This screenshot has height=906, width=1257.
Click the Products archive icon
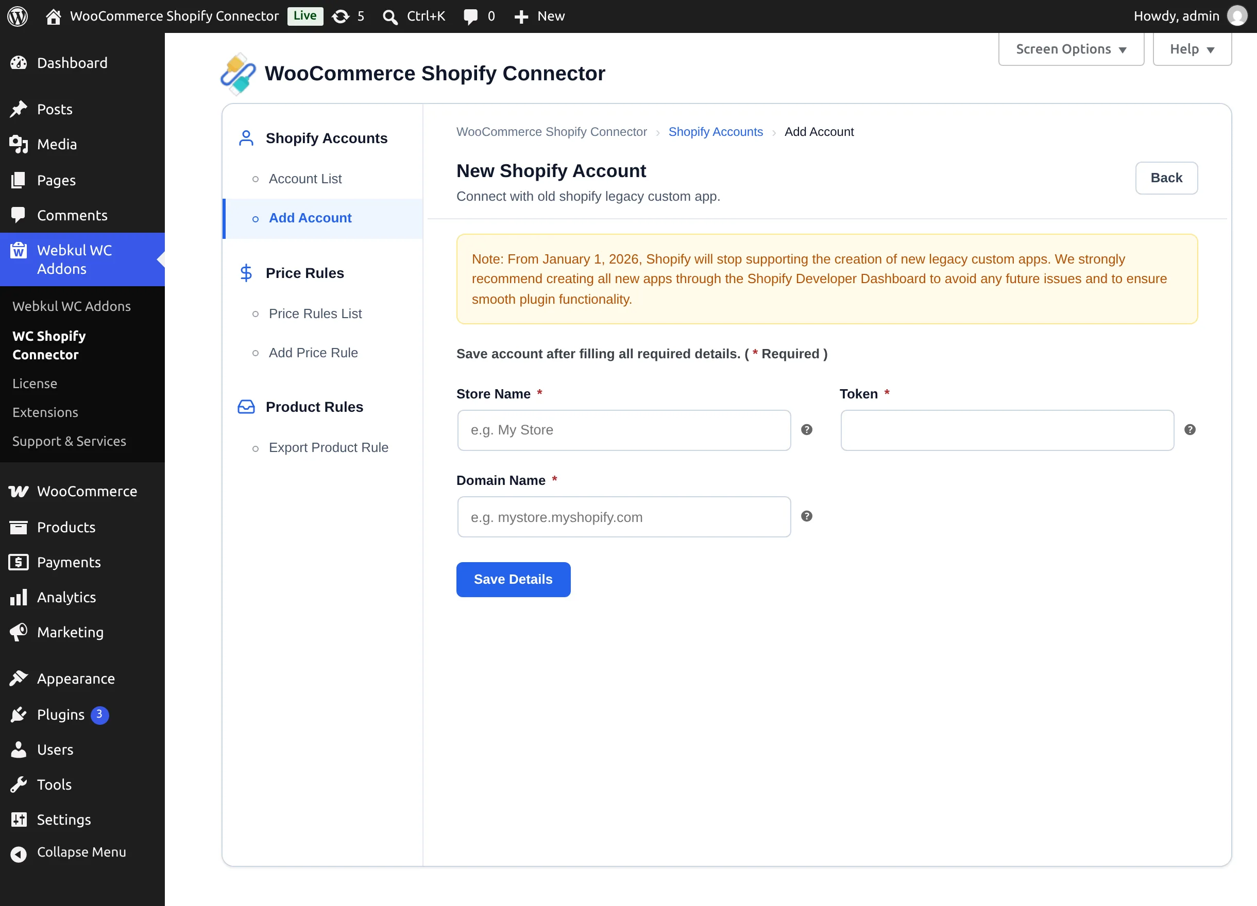19,527
